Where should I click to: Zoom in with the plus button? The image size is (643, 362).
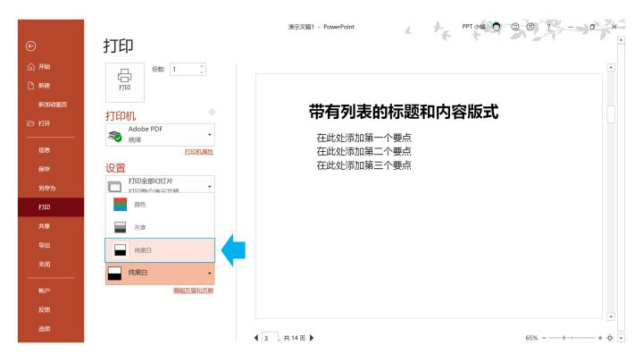pyautogui.click(x=600, y=338)
